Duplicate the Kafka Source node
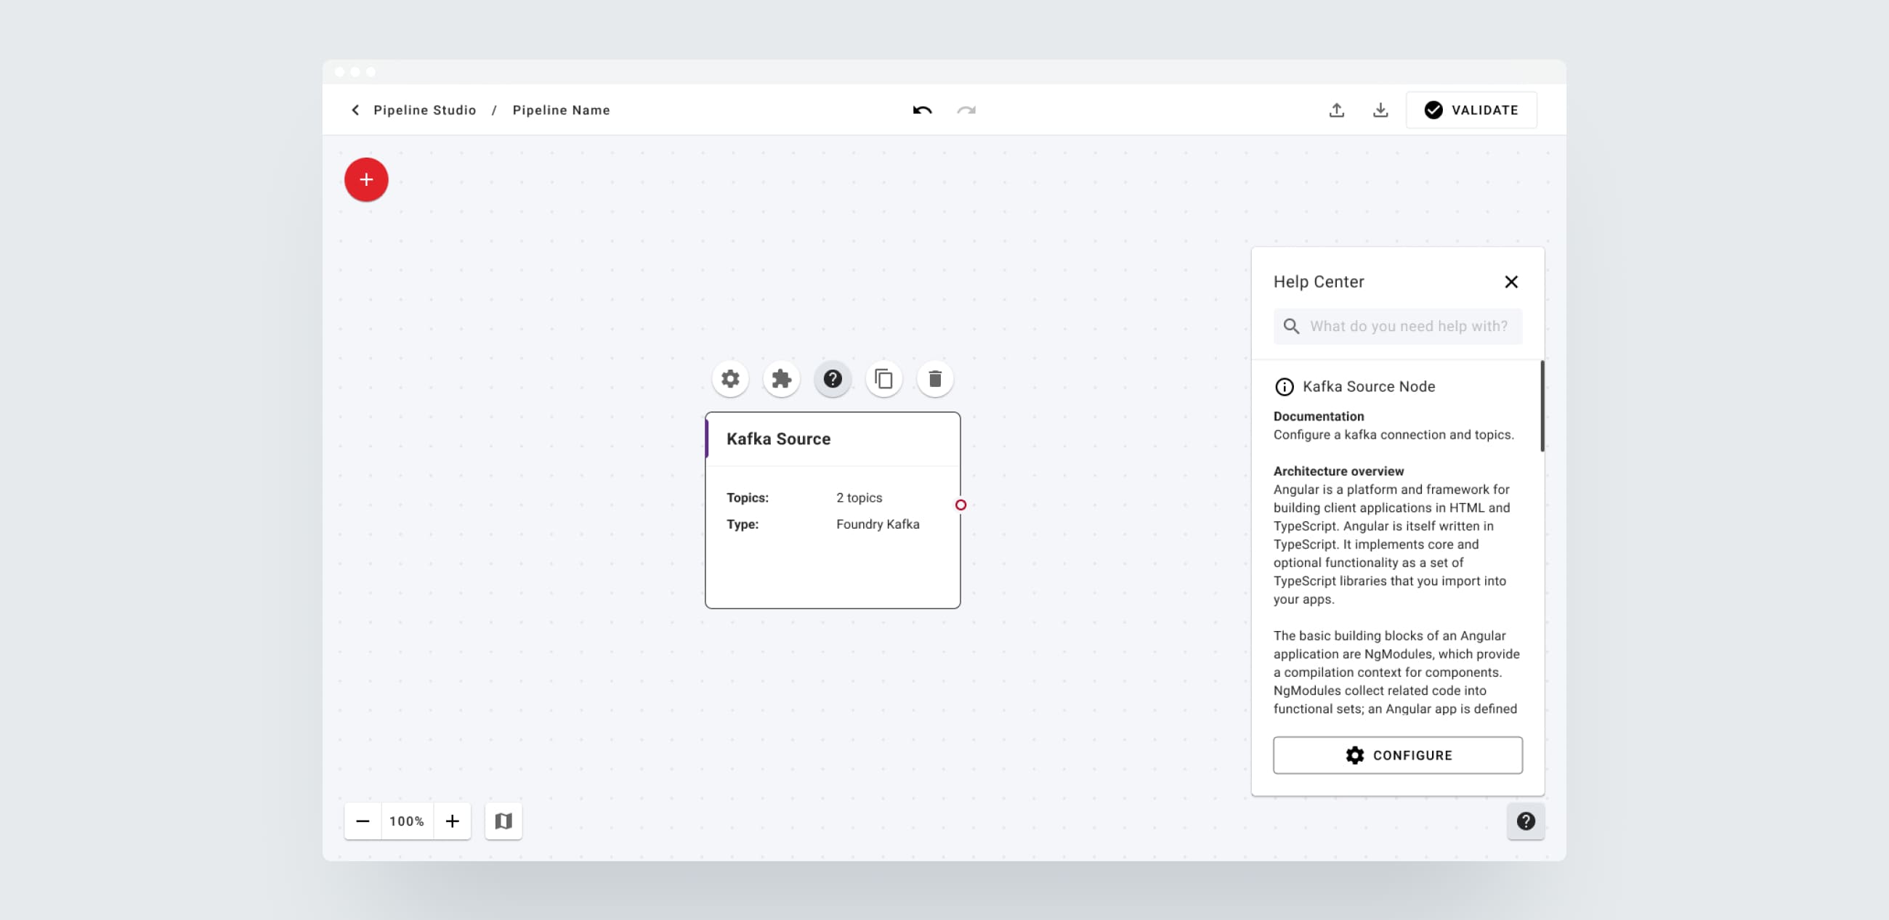Viewport: 1889px width, 920px height. point(883,379)
